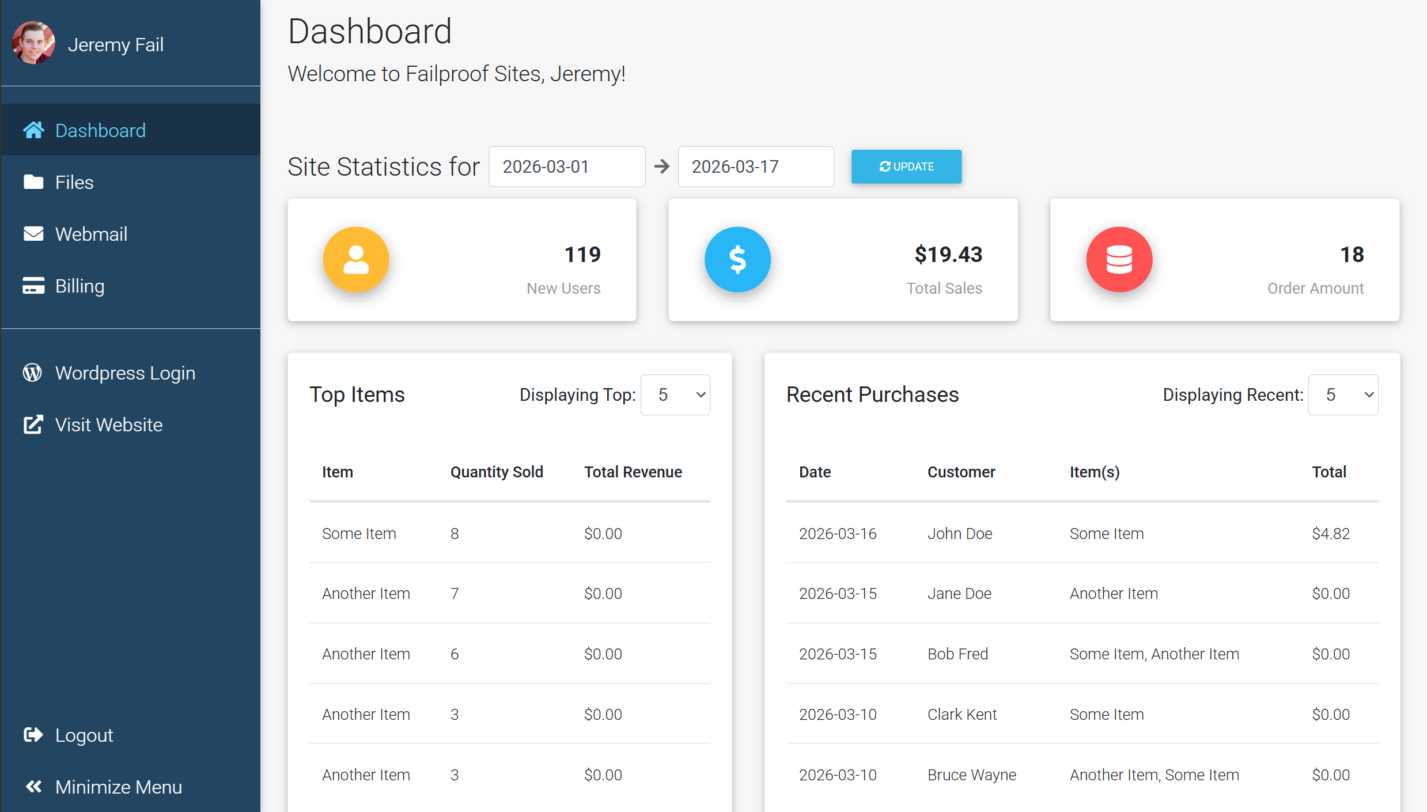Click the end date field 2026-03-17
The width and height of the screenshot is (1427, 812).
(x=755, y=166)
